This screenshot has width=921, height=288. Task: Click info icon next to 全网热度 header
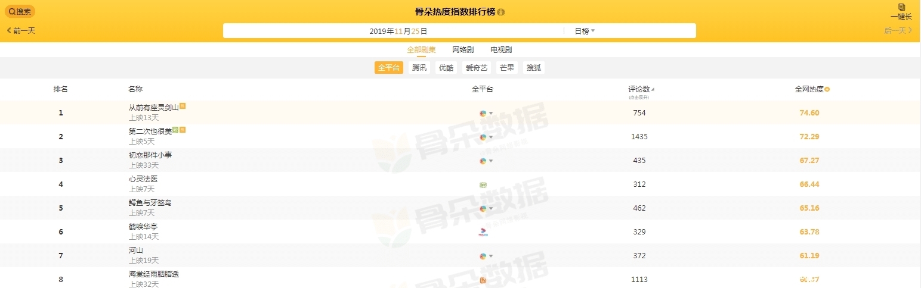point(827,89)
